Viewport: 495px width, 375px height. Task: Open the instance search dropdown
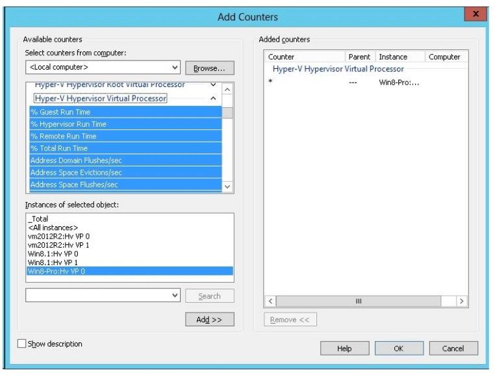point(173,296)
